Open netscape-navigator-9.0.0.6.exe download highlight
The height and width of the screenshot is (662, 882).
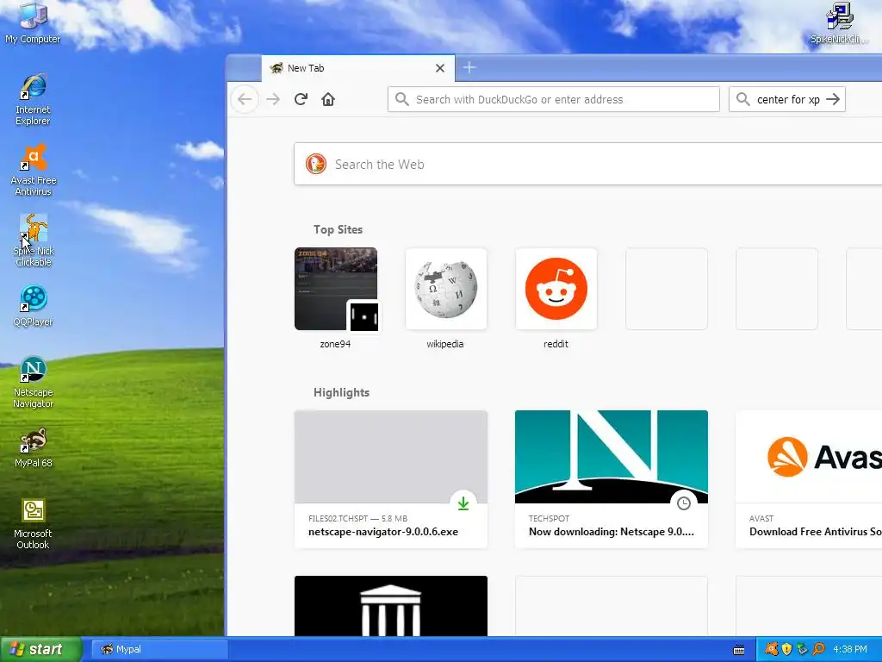point(391,479)
